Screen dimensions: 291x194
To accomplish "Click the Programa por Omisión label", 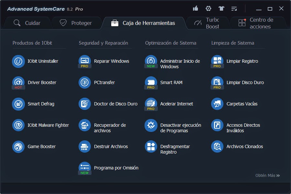I will 116,168.
